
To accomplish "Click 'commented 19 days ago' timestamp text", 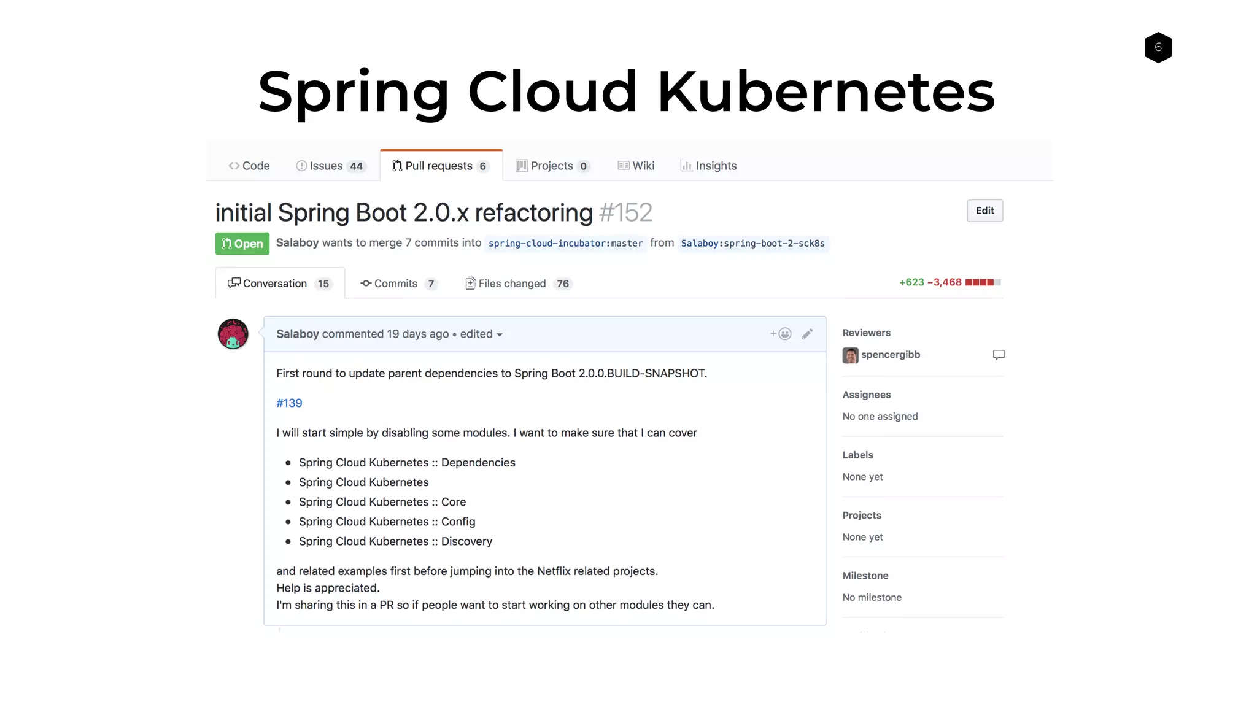I will coord(385,334).
